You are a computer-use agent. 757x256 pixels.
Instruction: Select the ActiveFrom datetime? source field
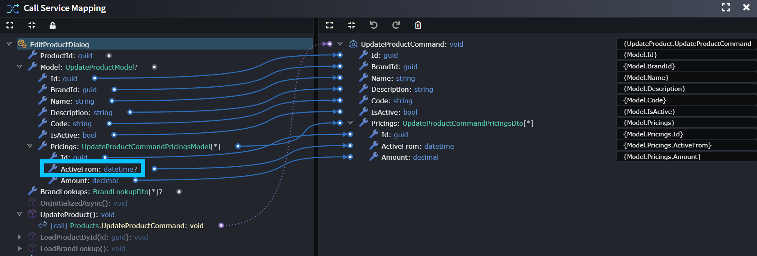[x=98, y=169]
